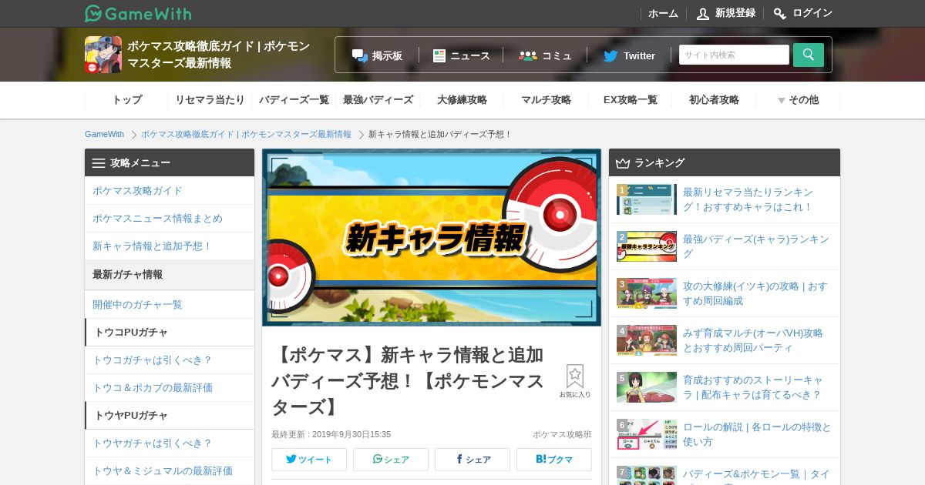925x485 pixels.
Task: Click the トウヤPUガチャ sidebar heading
Action: coord(170,416)
